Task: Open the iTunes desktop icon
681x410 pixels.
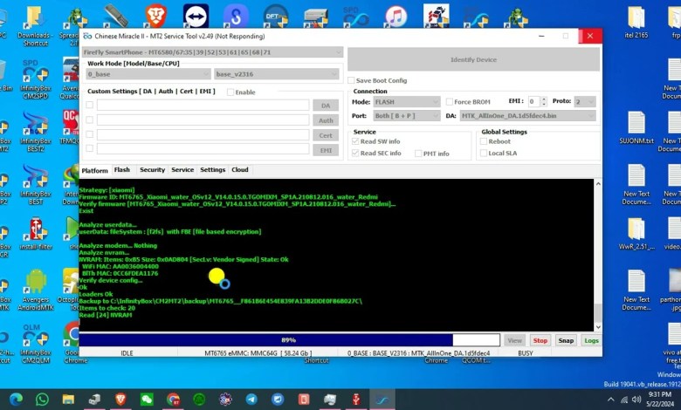Action: [x=396, y=17]
